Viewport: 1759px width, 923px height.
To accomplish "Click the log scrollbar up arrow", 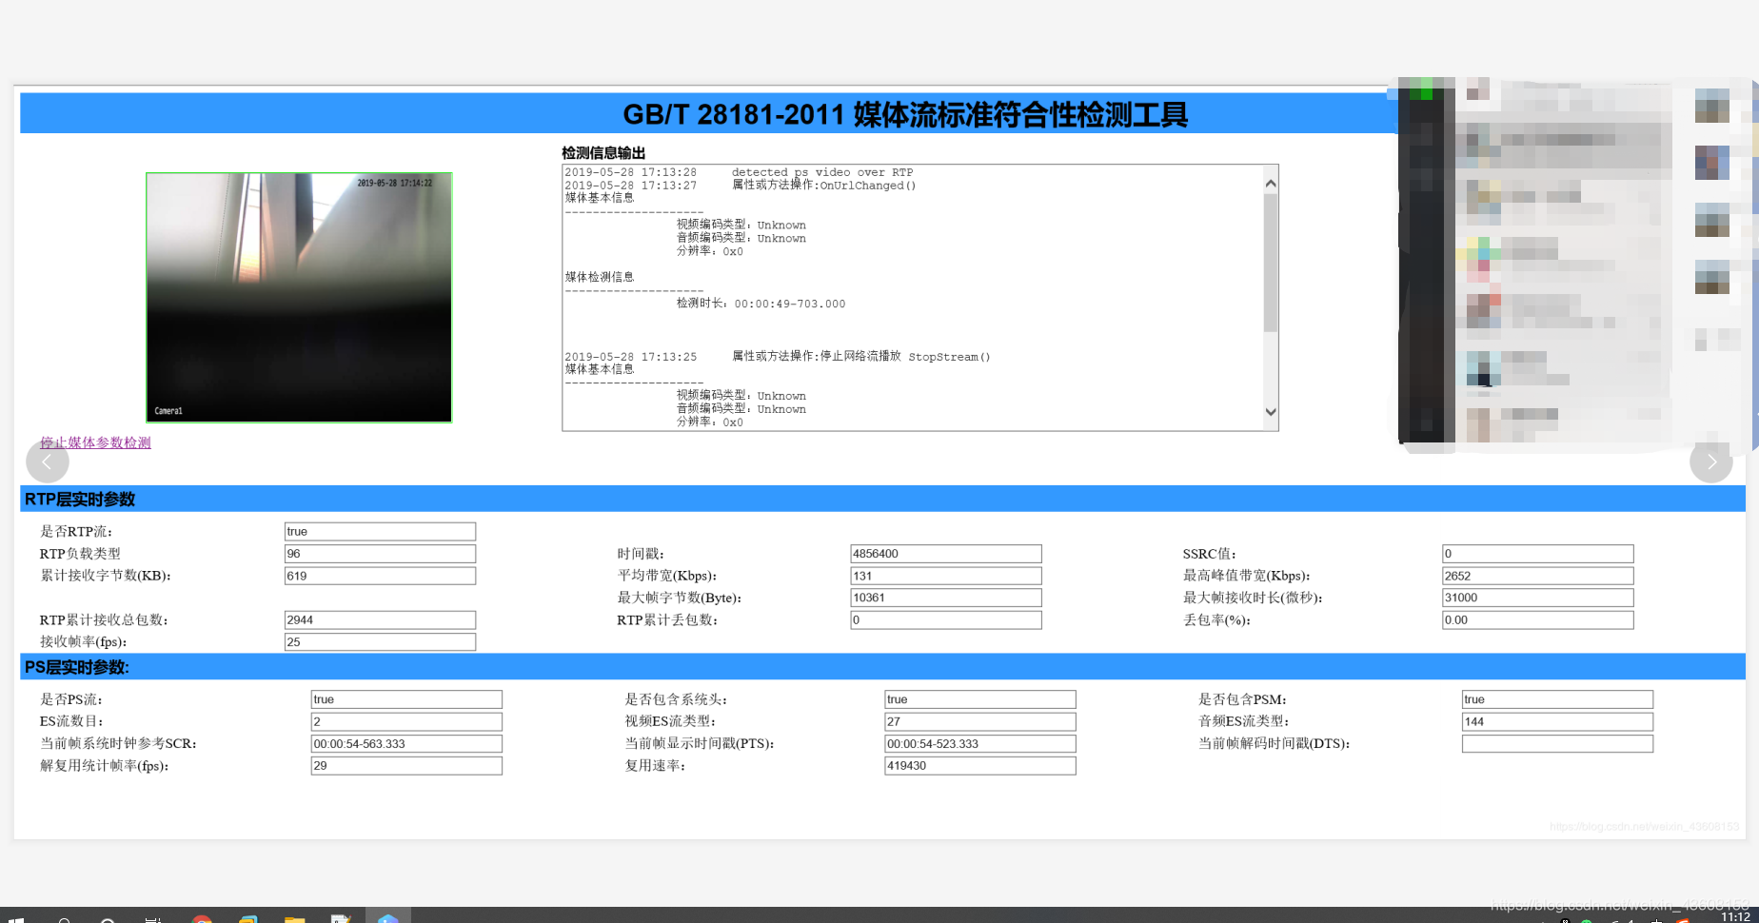I will (1271, 183).
